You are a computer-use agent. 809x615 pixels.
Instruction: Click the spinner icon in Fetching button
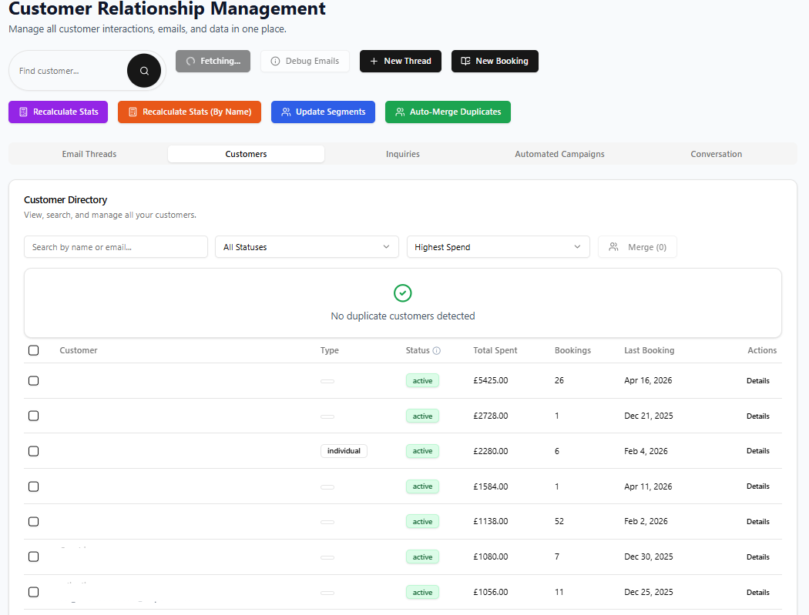190,61
